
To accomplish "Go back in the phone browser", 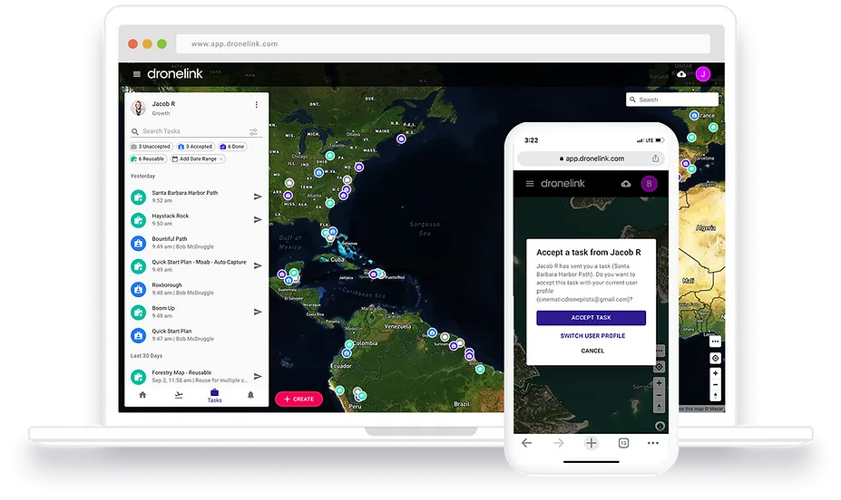I will [x=527, y=443].
